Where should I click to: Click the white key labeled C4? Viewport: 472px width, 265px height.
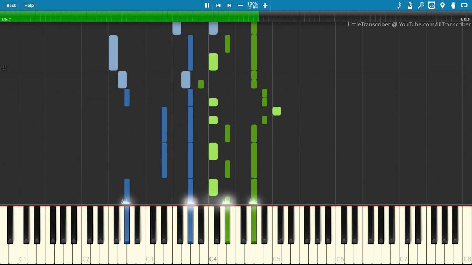click(213, 254)
